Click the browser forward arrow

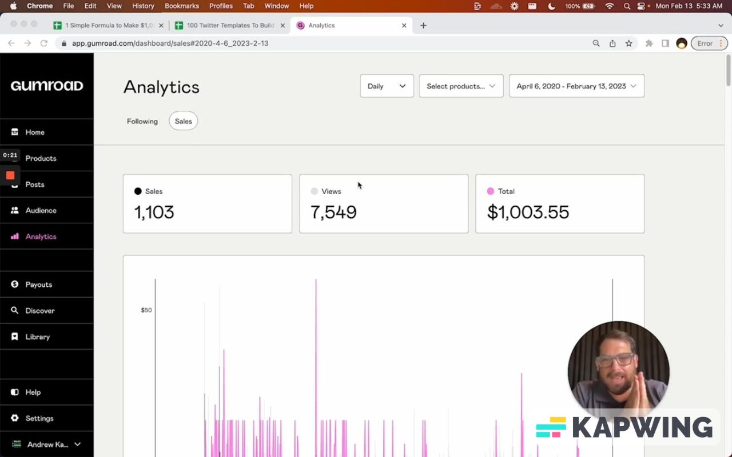(27, 43)
